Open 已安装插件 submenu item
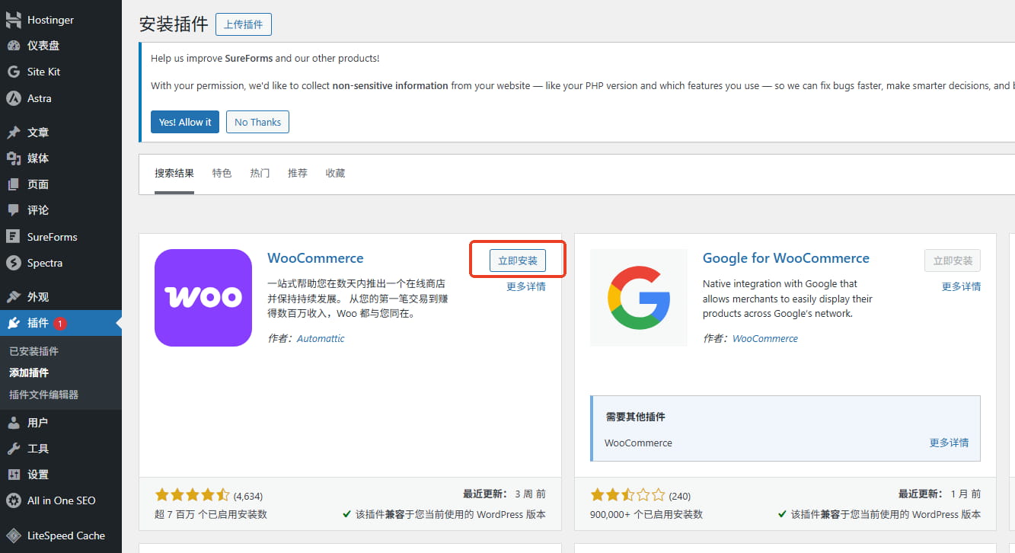 [34, 351]
